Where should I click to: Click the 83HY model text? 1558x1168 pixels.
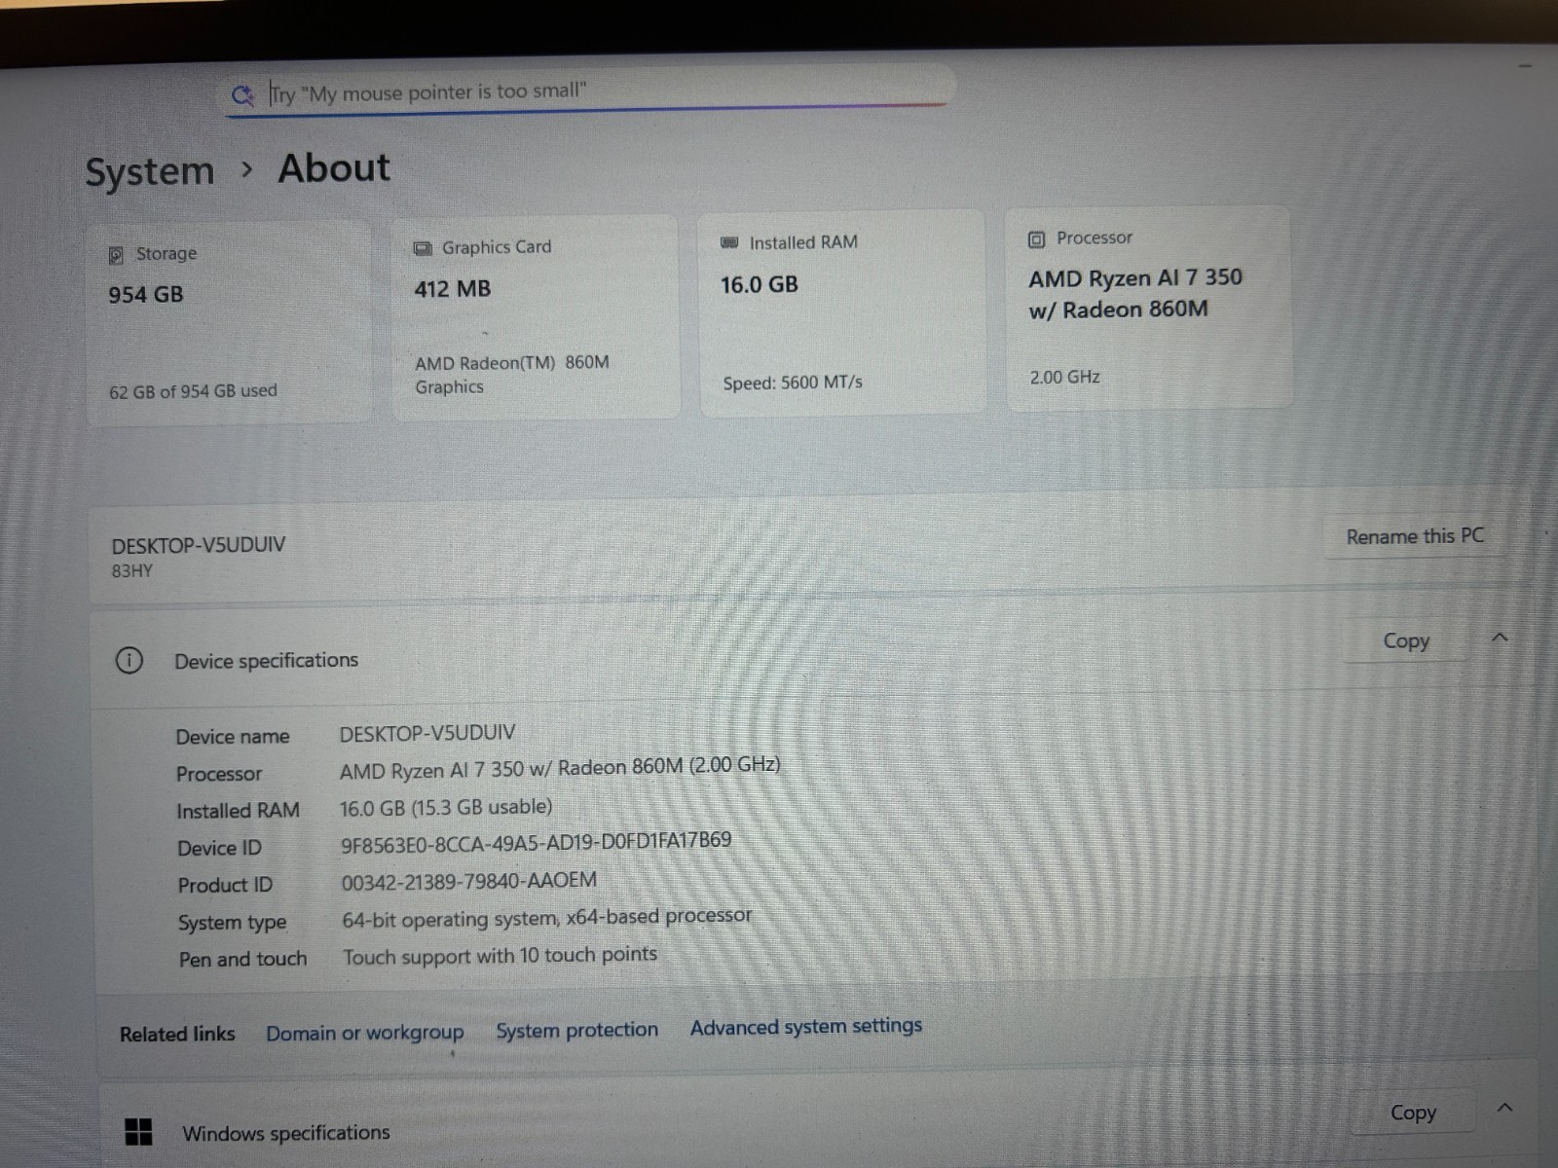point(131,571)
